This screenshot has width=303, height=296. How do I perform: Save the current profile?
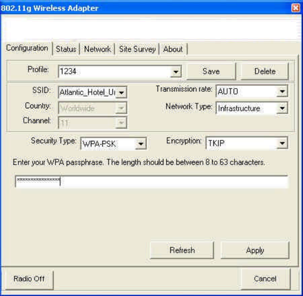point(211,72)
